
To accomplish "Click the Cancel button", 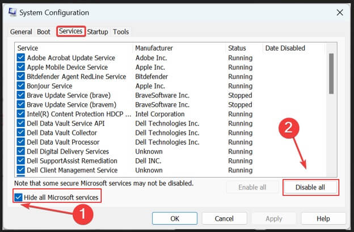I will pyautogui.click(x=224, y=218).
